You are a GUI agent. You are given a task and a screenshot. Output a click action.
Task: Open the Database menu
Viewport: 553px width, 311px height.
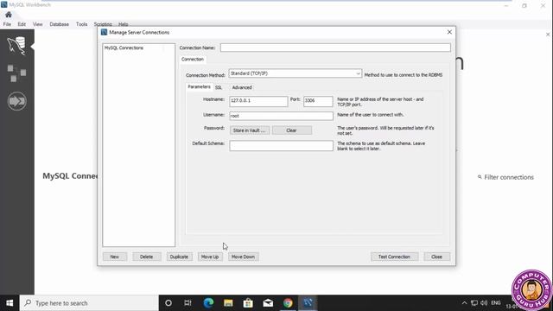(x=60, y=24)
